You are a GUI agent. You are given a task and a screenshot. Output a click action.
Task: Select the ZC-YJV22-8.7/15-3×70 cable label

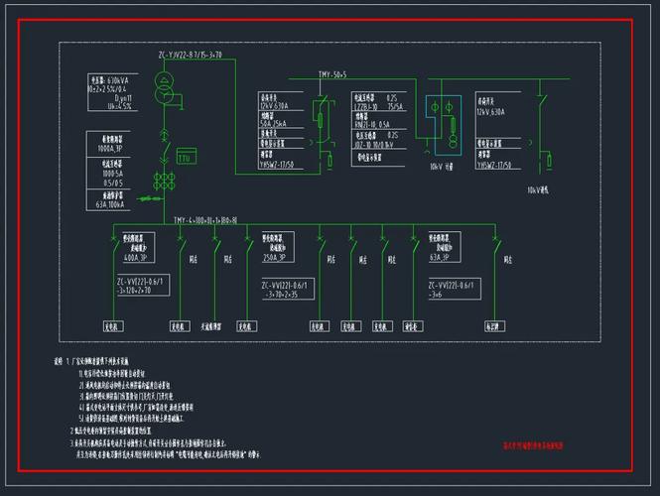click(190, 55)
